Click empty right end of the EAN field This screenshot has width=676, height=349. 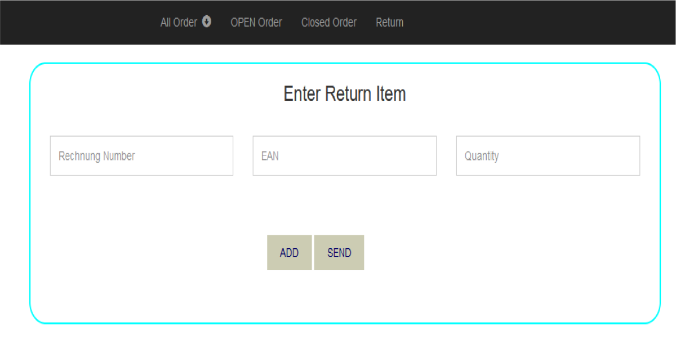(411, 156)
